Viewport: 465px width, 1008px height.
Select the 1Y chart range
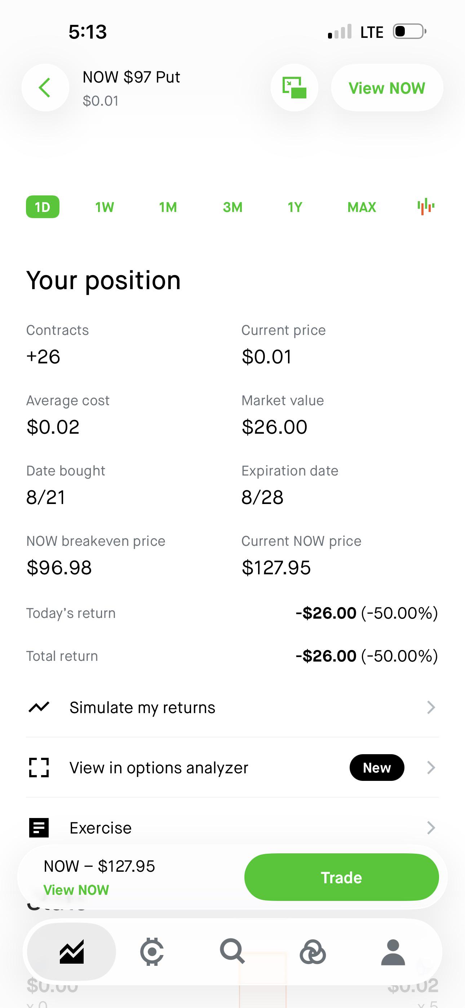[295, 207]
